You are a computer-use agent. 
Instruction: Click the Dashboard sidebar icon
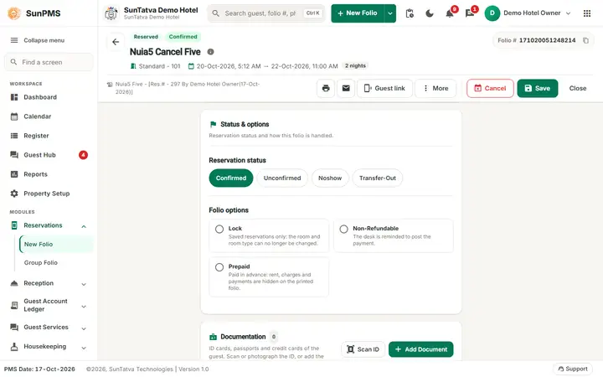tap(14, 97)
